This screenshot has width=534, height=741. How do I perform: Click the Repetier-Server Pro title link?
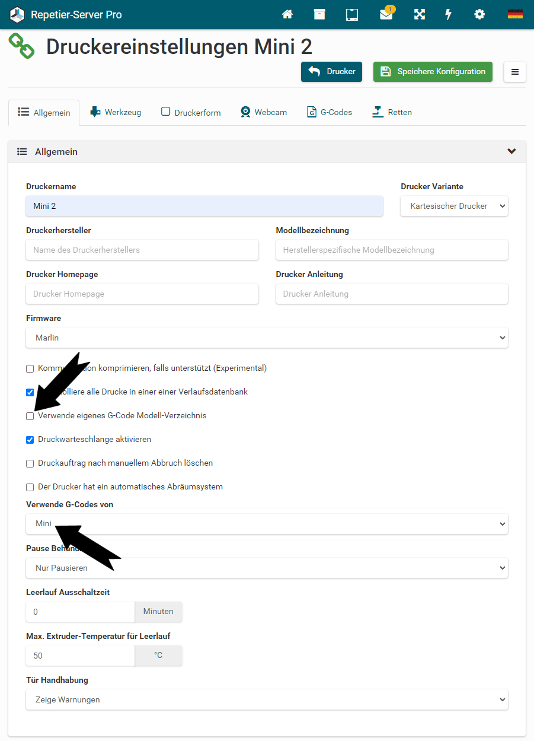pos(76,14)
